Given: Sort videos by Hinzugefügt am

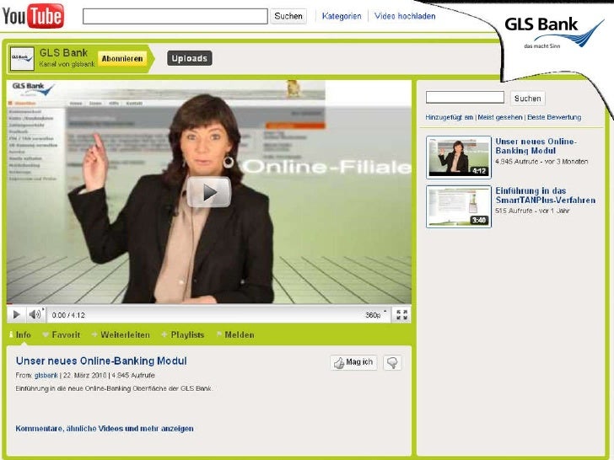Looking at the screenshot, I should tap(450, 117).
